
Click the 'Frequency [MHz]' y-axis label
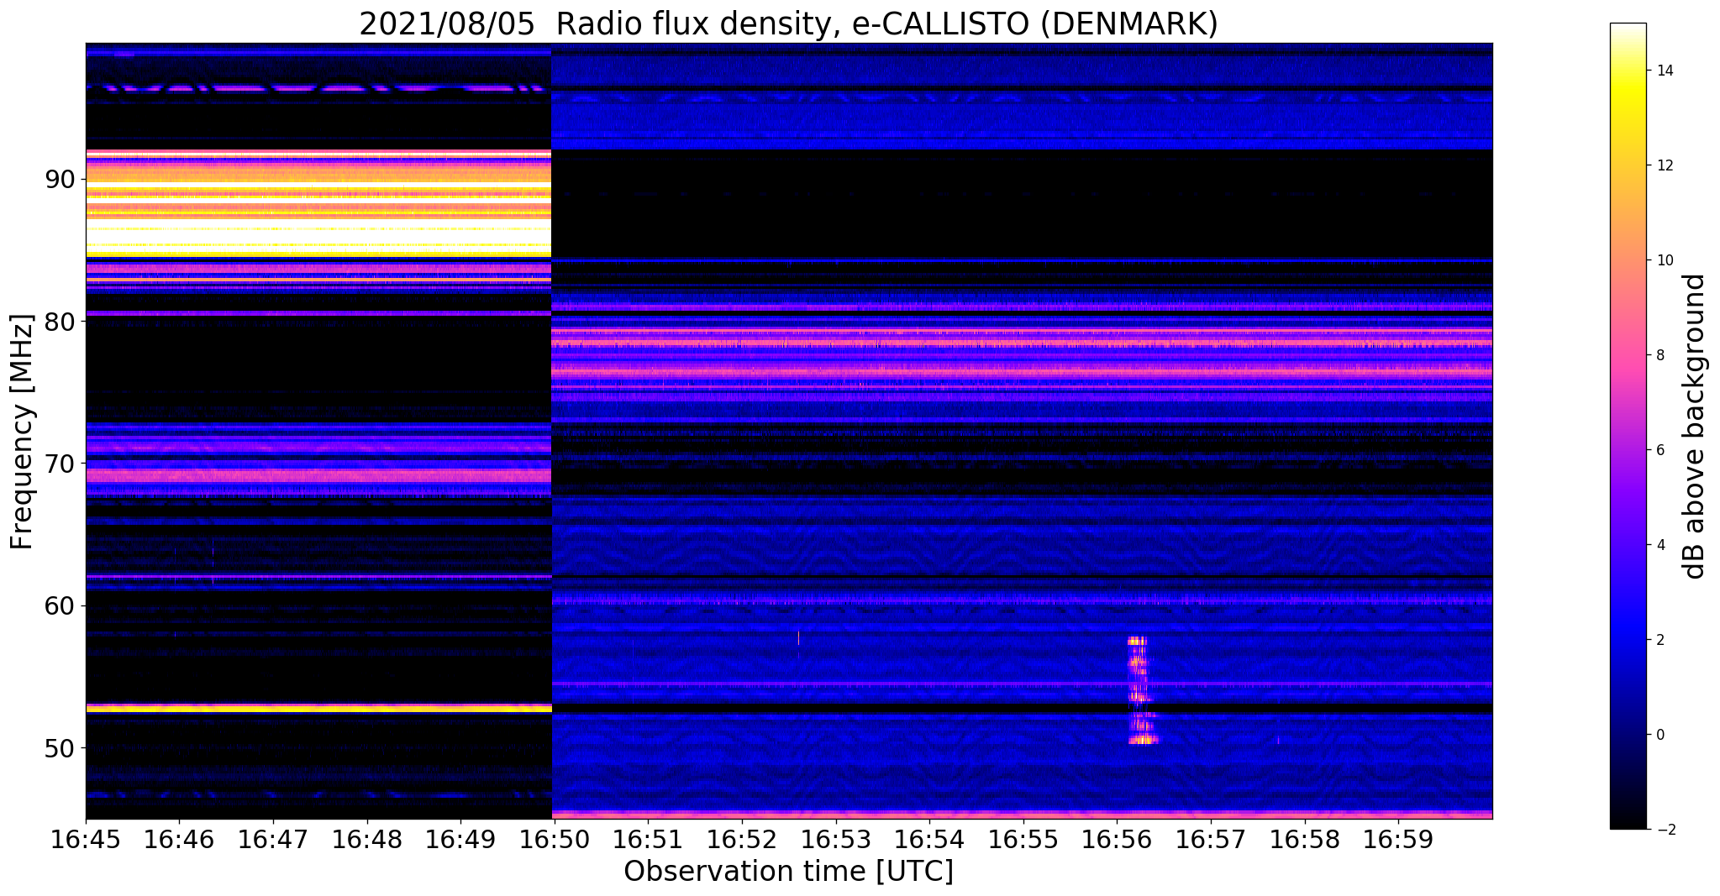(x=22, y=432)
